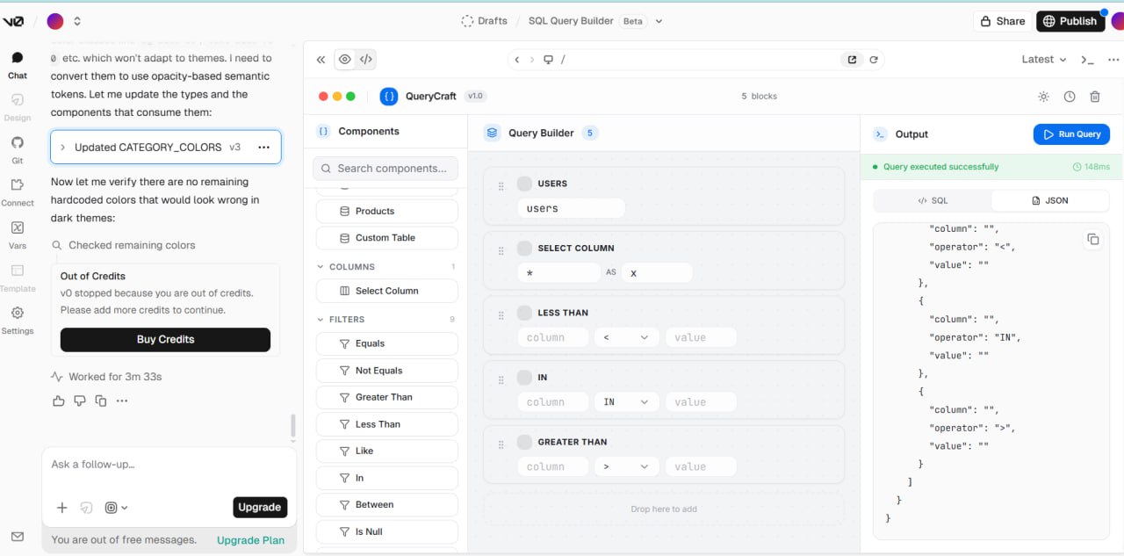
Task: Open QueryCraft query history clock icon
Action: [1070, 97]
